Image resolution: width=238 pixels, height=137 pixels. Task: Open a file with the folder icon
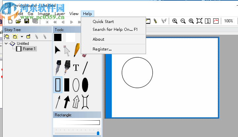[18, 21]
